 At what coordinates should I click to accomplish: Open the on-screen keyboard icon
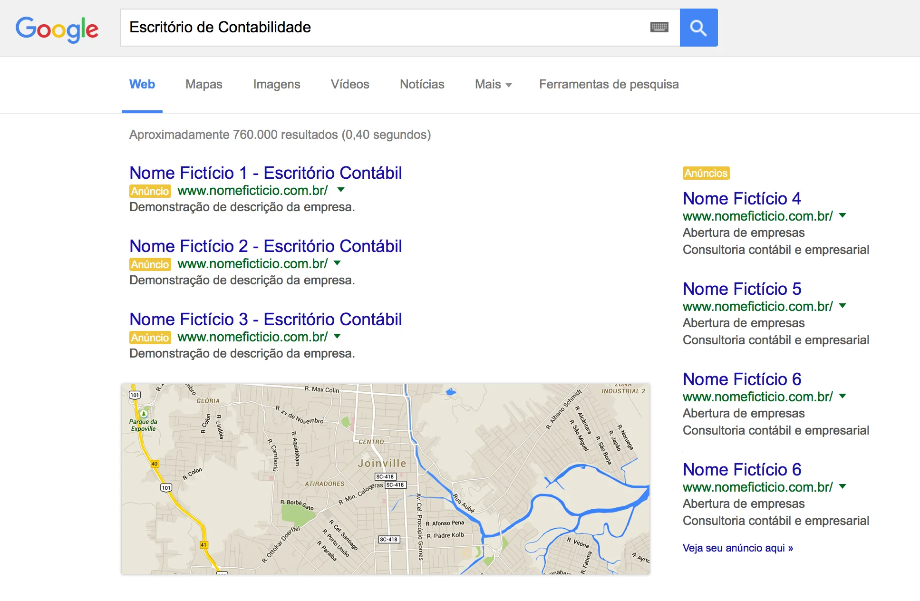point(659,28)
